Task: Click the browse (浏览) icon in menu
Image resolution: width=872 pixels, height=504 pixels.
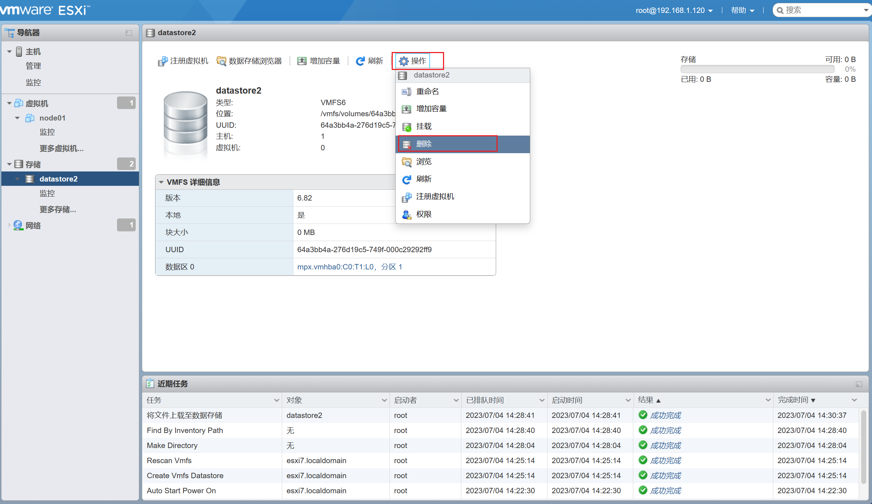Action: [x=406, y=162]
